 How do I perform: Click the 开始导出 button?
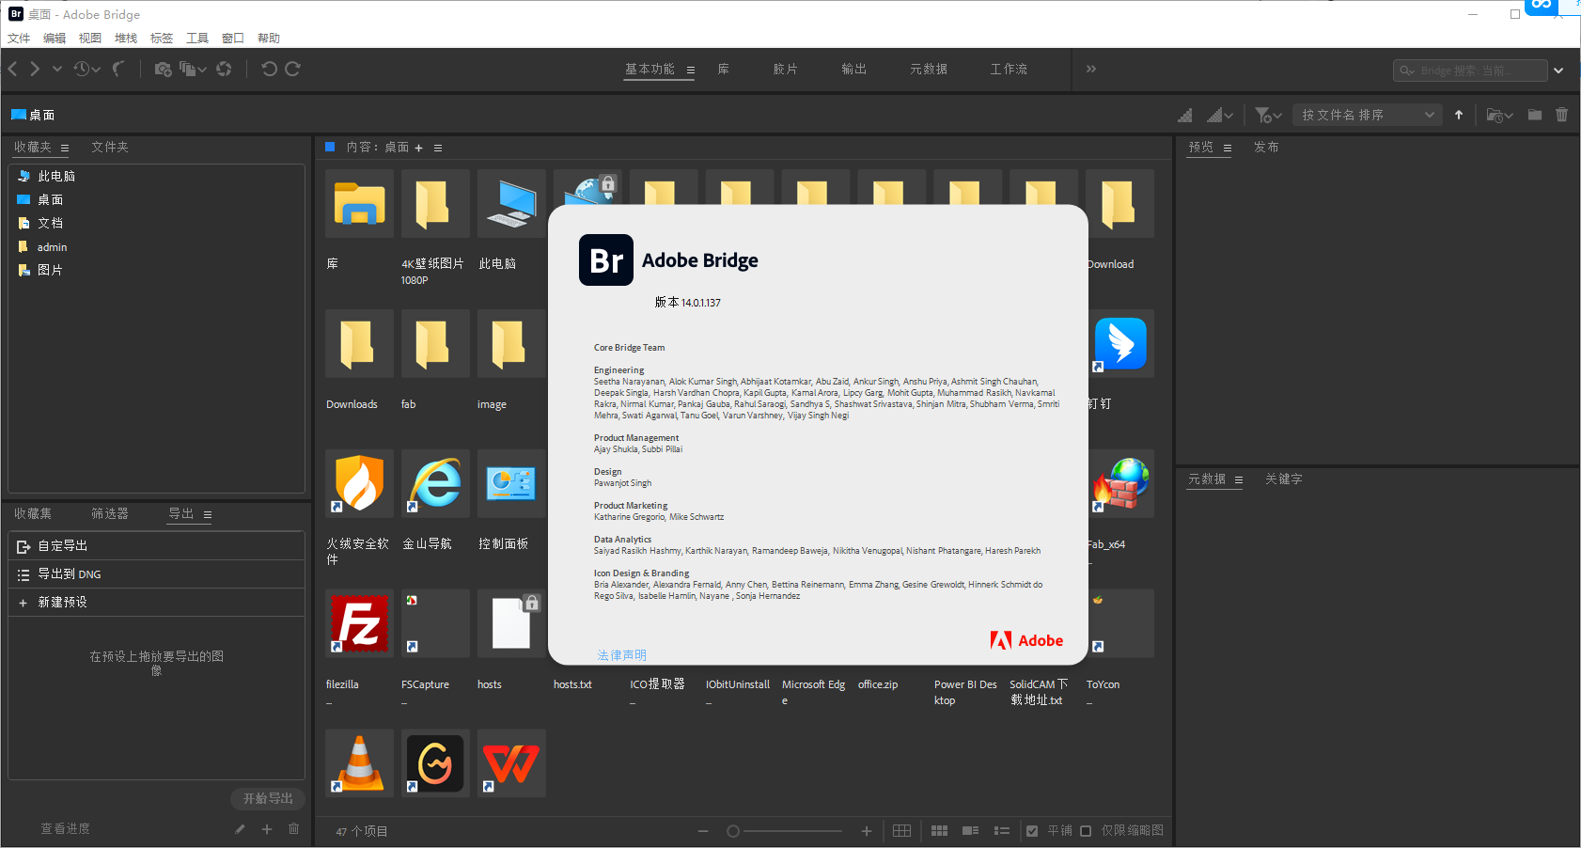(268, 799)
